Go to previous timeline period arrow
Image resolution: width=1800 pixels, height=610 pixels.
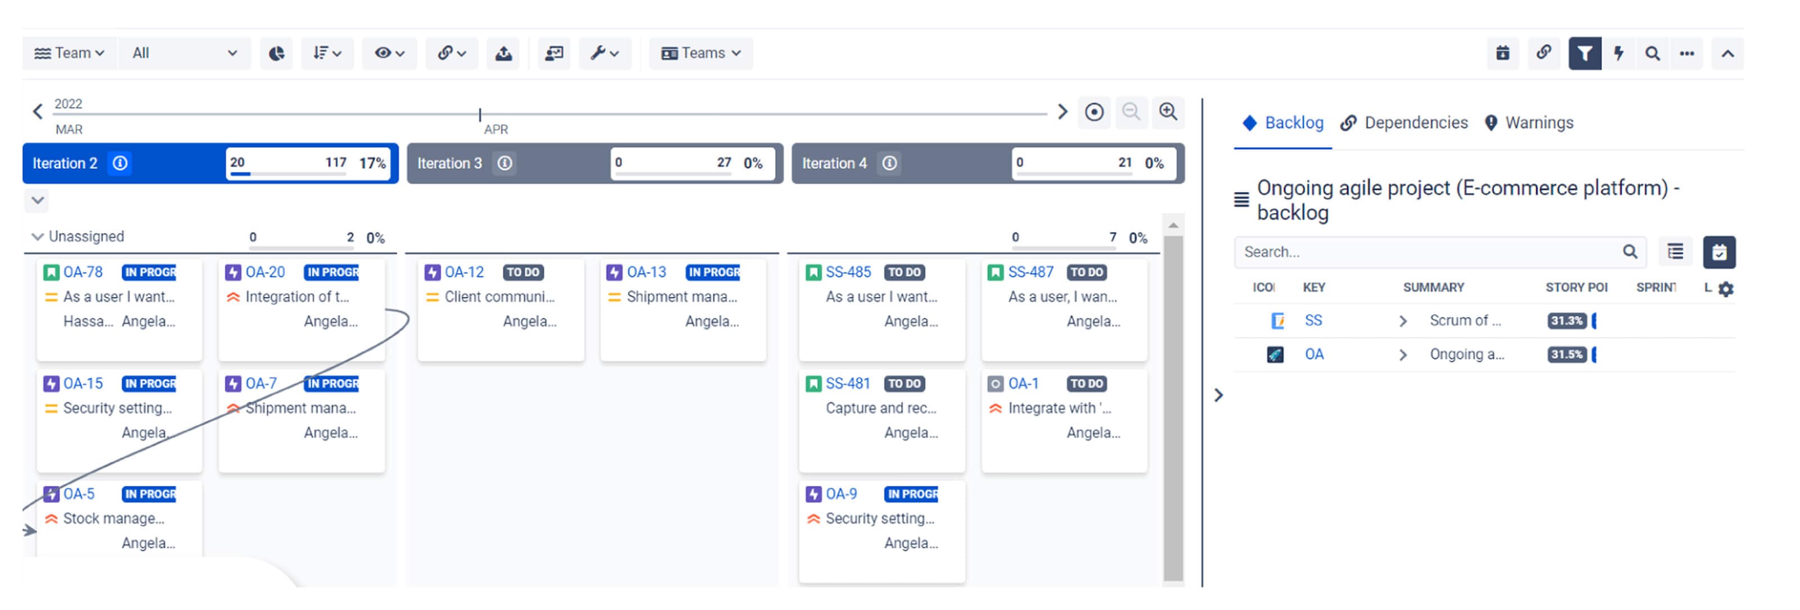(38, 111)
